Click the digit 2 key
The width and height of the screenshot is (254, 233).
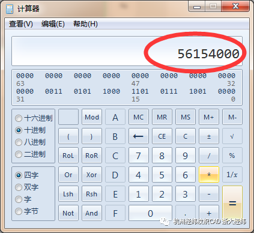click(162, 194)
